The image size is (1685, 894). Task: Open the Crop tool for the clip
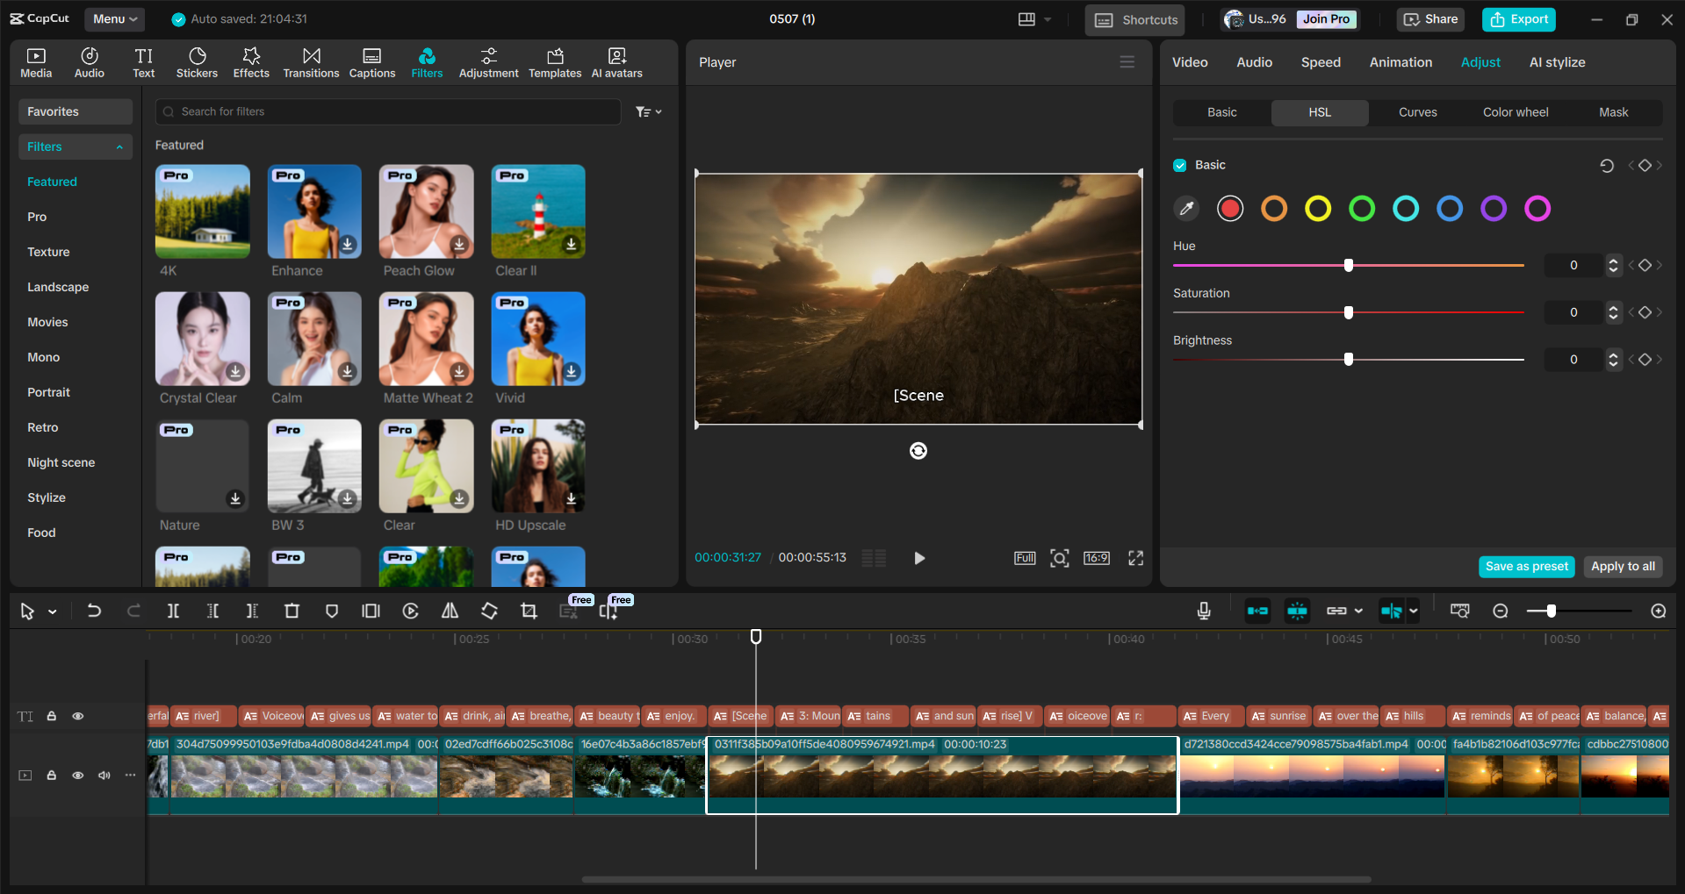coord(529,611)
